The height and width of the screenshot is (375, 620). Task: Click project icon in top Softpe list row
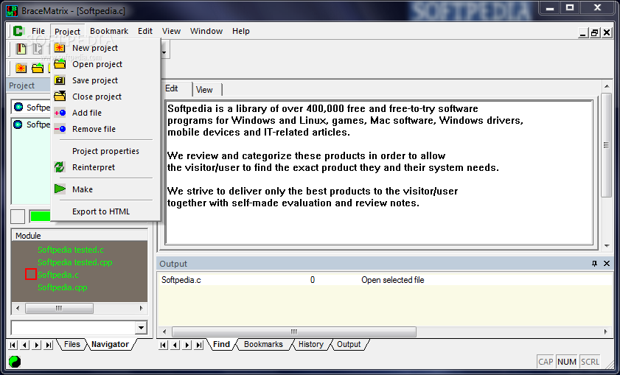[18, 107]
